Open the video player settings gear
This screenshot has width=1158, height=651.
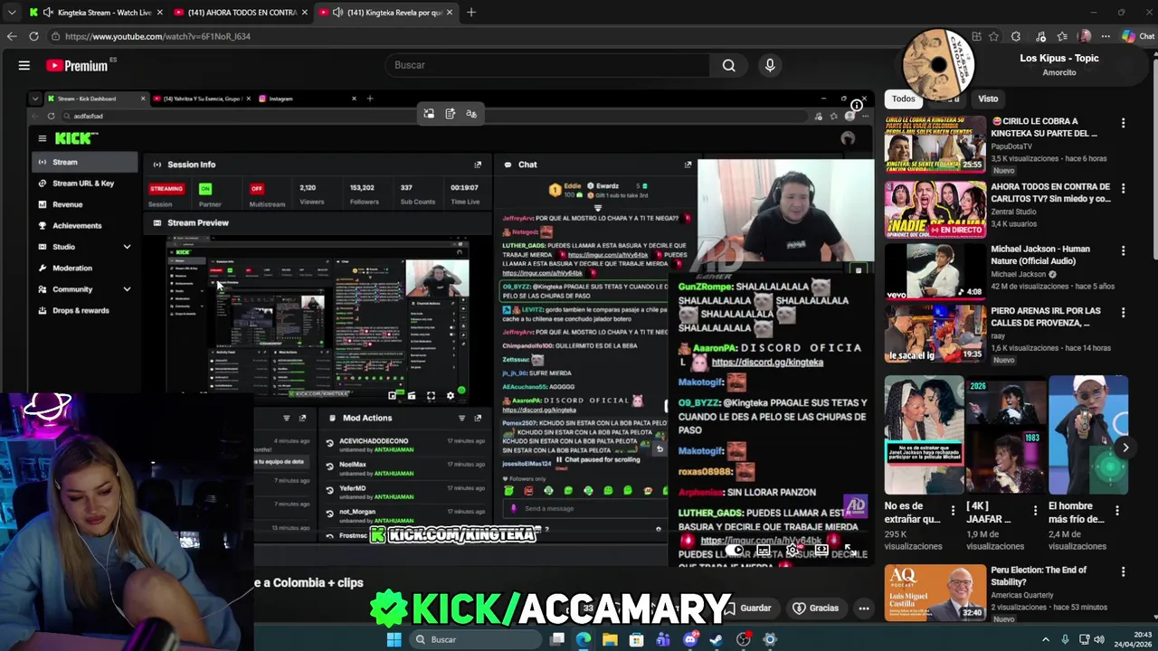point(792,550)
